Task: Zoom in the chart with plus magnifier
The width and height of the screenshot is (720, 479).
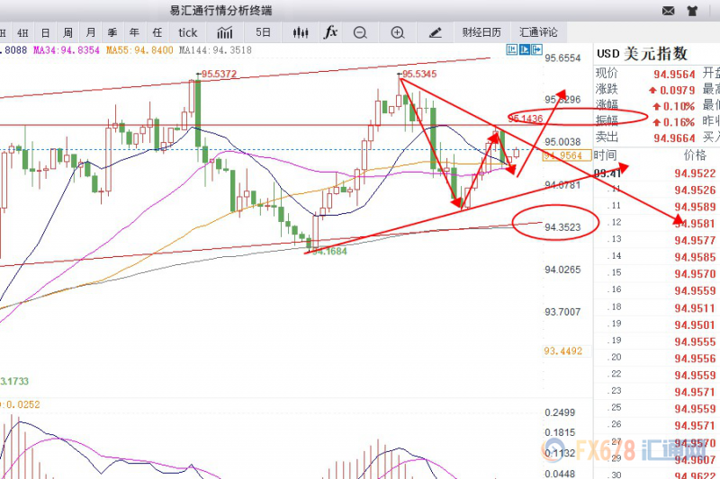Action: (398, 32)
